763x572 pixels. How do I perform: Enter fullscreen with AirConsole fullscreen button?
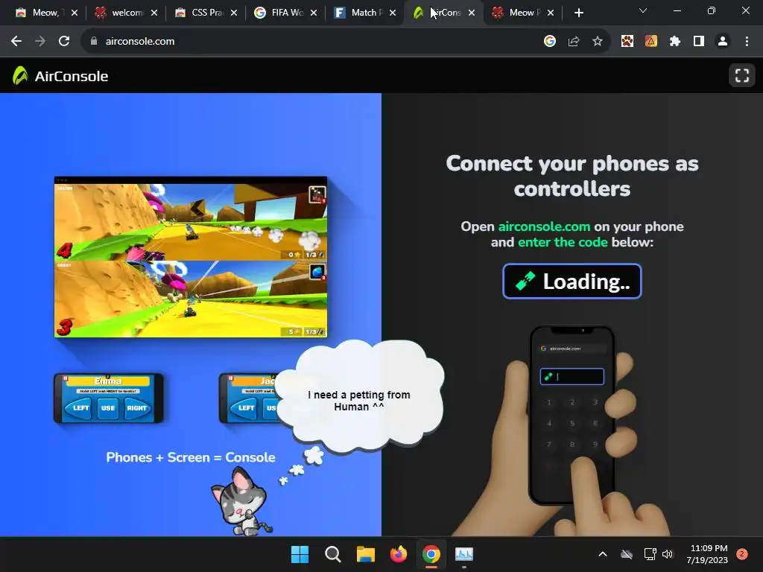(741, 75)
